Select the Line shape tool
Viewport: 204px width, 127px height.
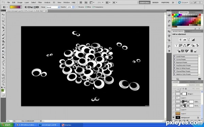pyautogui.click(x=3, y=71)
